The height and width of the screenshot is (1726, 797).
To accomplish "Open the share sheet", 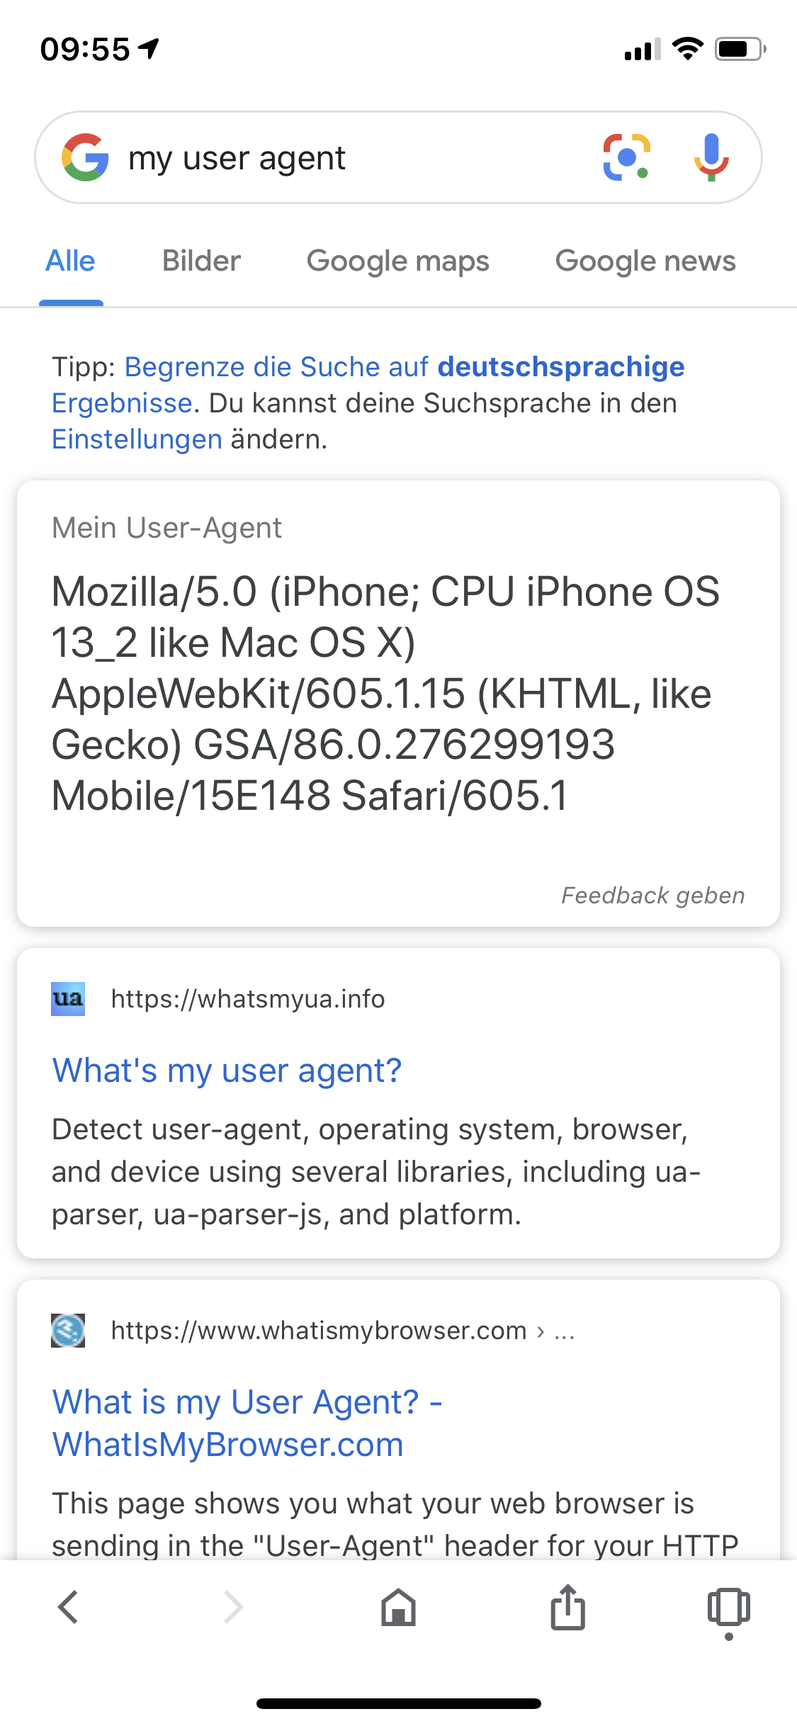I will click(x=567, y=1607).
